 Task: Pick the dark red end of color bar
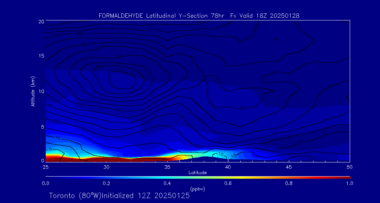(x=346, y=178)
